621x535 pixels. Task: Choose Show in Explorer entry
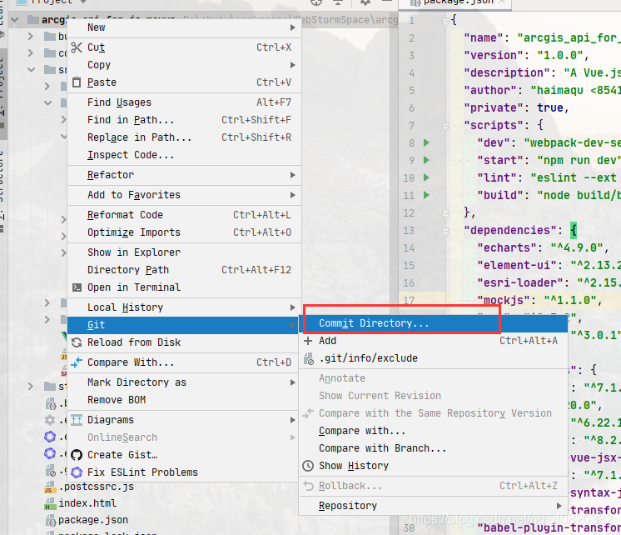click(x=184, y=252)
